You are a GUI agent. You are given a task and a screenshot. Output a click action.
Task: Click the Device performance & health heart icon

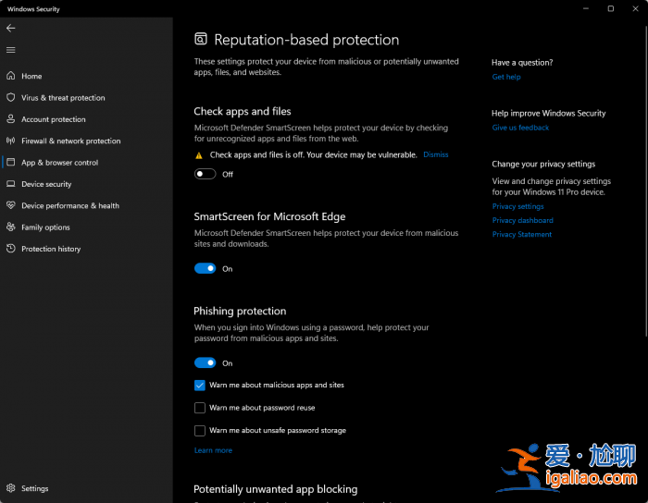pos(11,205)
